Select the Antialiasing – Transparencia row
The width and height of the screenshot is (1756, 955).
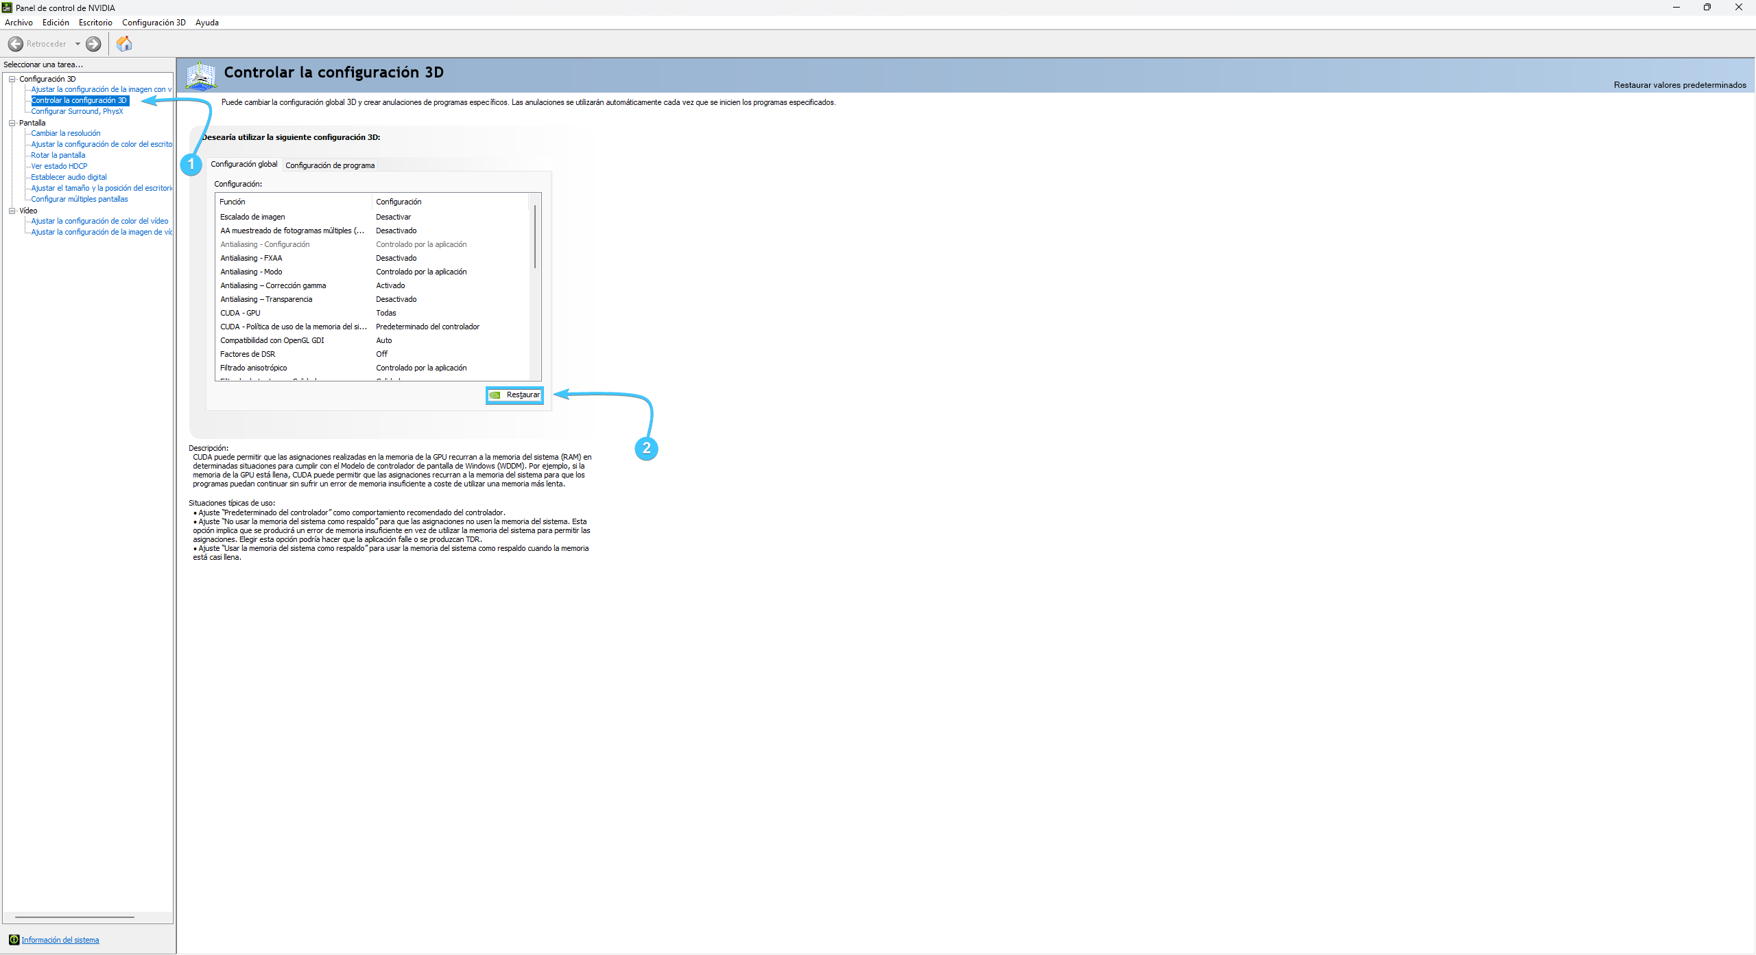[374, 299]
